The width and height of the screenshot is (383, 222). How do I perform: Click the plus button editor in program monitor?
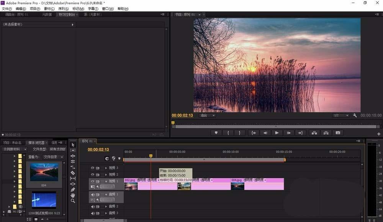(x=379, y=134)
